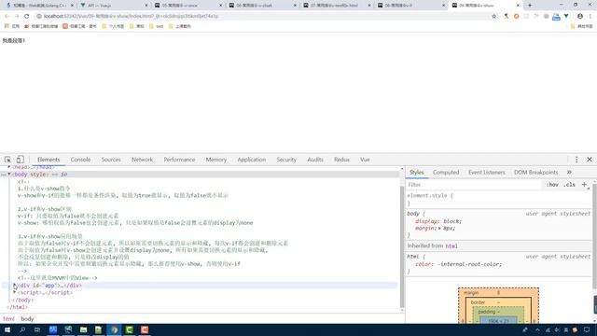This screenshot has width=597, height=336.
Task: Open the Chrome profile avatar icon
Action: click(x=580, y=17)
